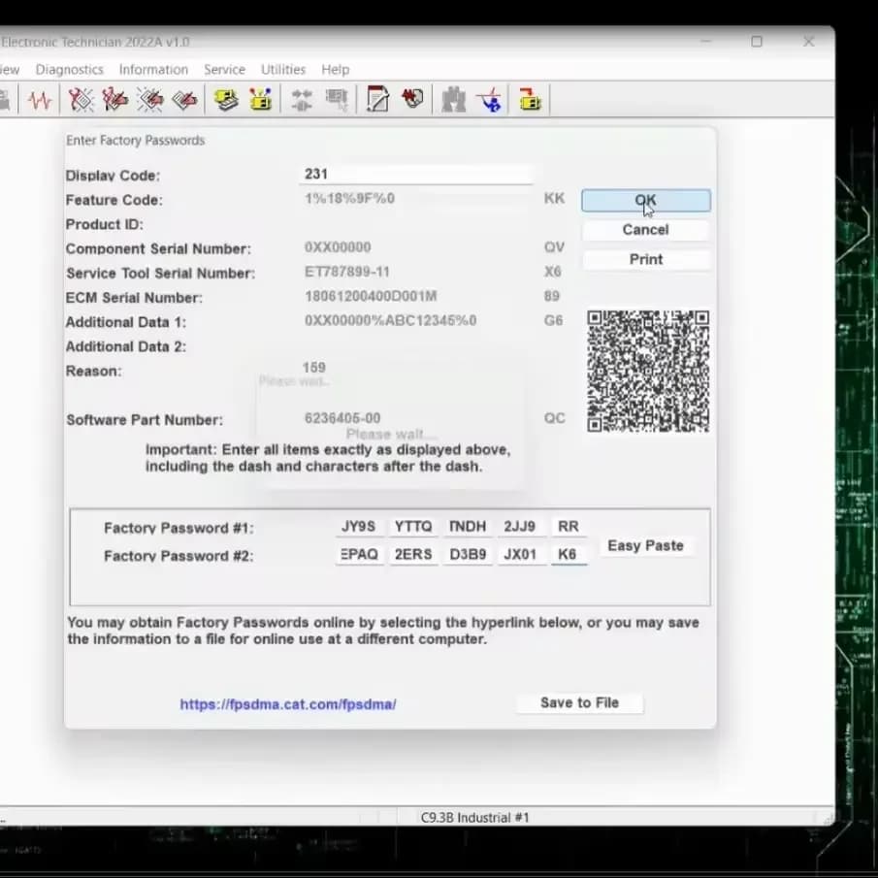The width and height of the screenshot is (878, 878).
Task: Launch the WinFlash icon at toolbar end
Action: [530, 100]
